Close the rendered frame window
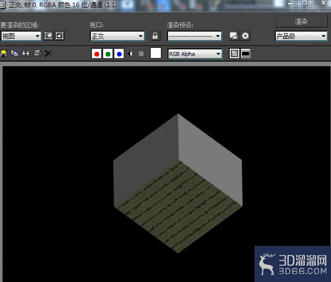 (x=323, y=3)
